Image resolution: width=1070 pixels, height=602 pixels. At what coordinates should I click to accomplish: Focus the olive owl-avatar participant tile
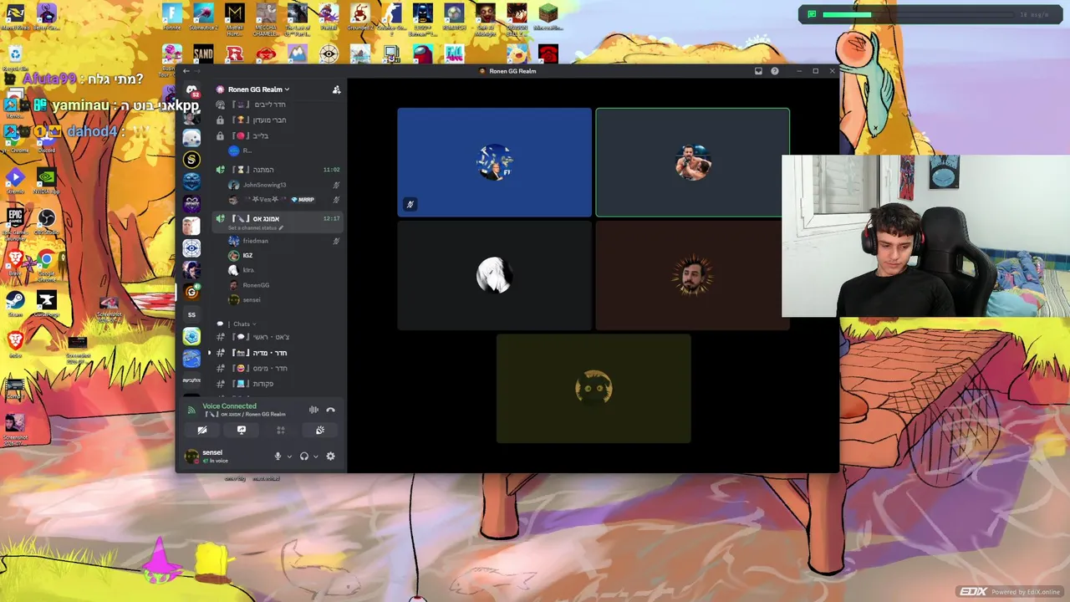[x=594, y=389]
